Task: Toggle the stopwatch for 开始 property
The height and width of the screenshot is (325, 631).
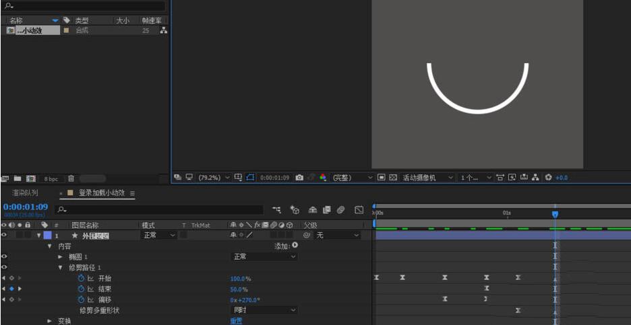Action: pos(81,278)
